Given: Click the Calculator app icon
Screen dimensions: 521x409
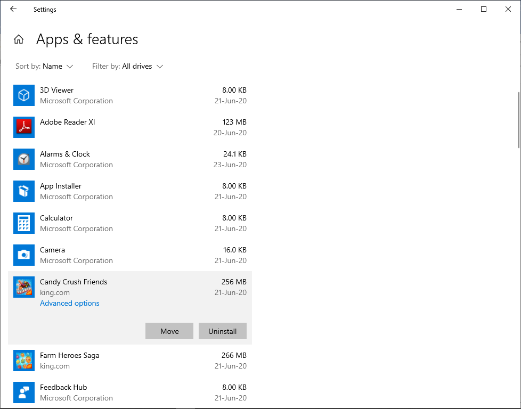Looking at the screenshot, I should (24, 223).
